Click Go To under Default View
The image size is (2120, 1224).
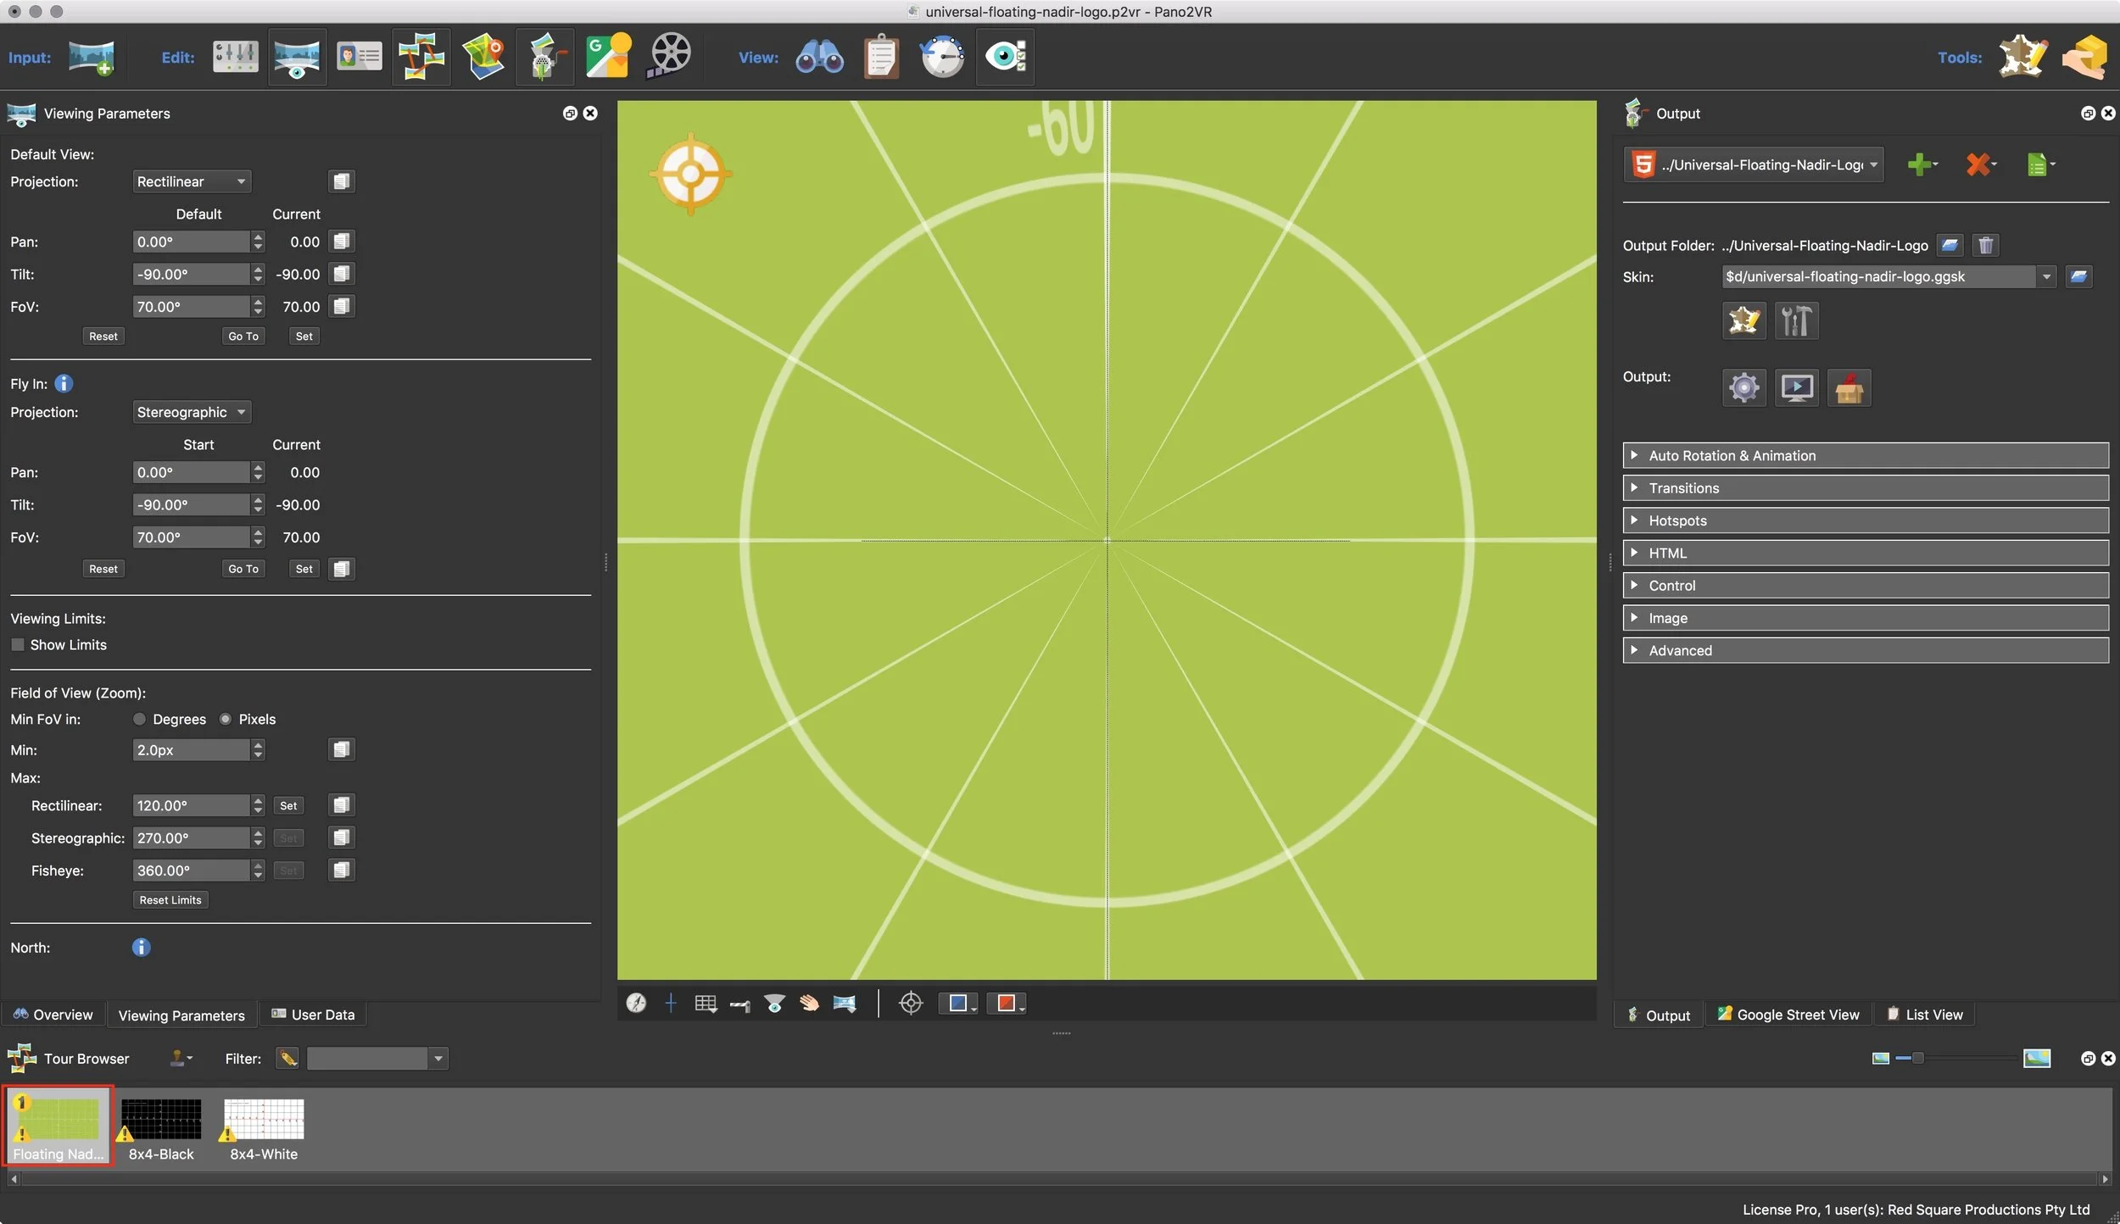[243, 337]
